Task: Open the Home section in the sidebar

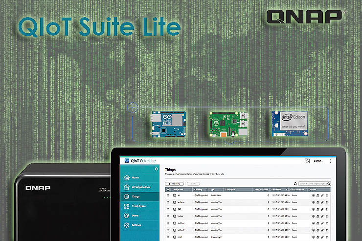Action: tap(135, 177)
